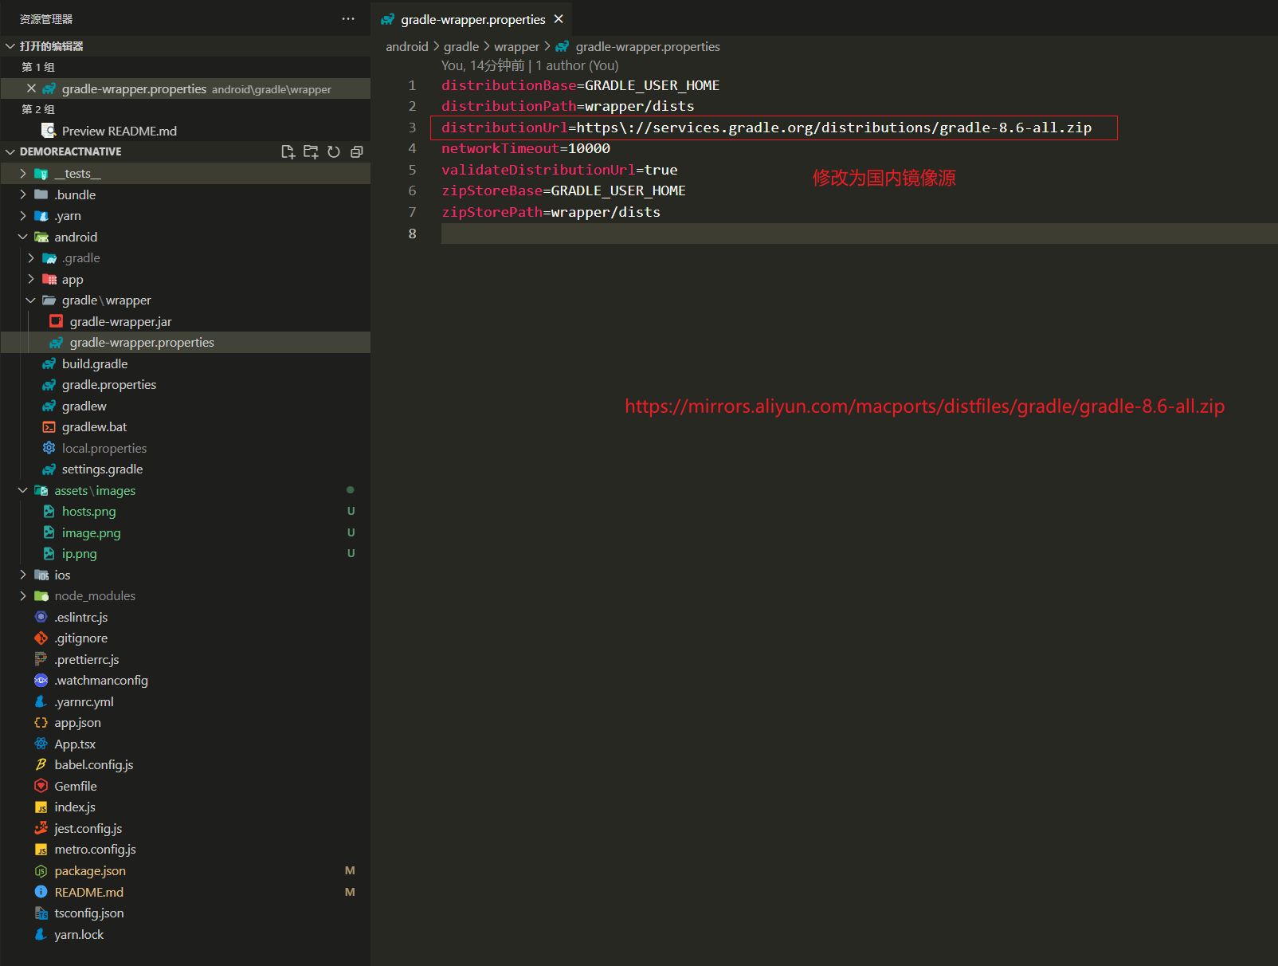The image size is (1278, 966).
Task: Refresh the explorer file tree
Action: click(x=334, y=151)
